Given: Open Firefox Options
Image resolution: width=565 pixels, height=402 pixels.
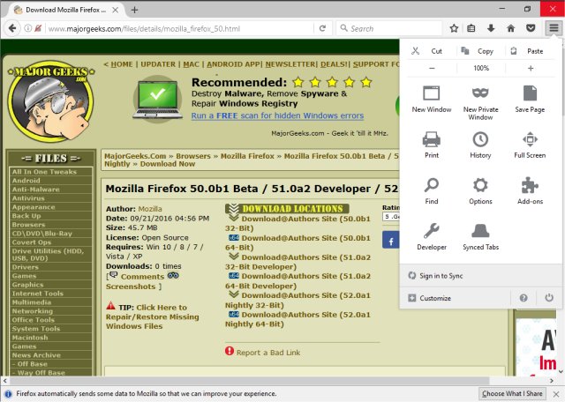Looking at the screenshot, I should [480, 191].
